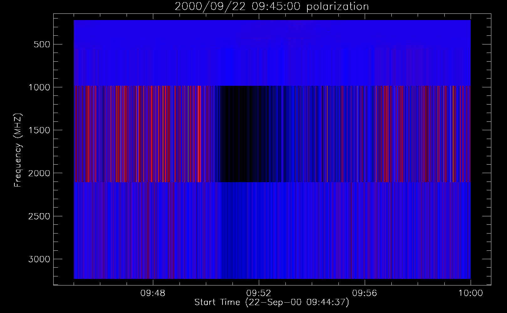Click the 09:56 time tick label
Image resolution: width=507 pixels, height=313 pixels.
pyautogui.click(x=365, y=294)
